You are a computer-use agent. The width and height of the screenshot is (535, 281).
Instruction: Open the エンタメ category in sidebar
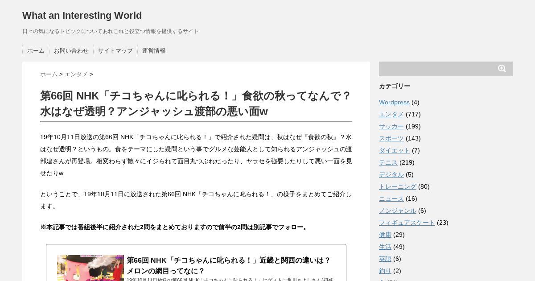click(x=391, y=114)
